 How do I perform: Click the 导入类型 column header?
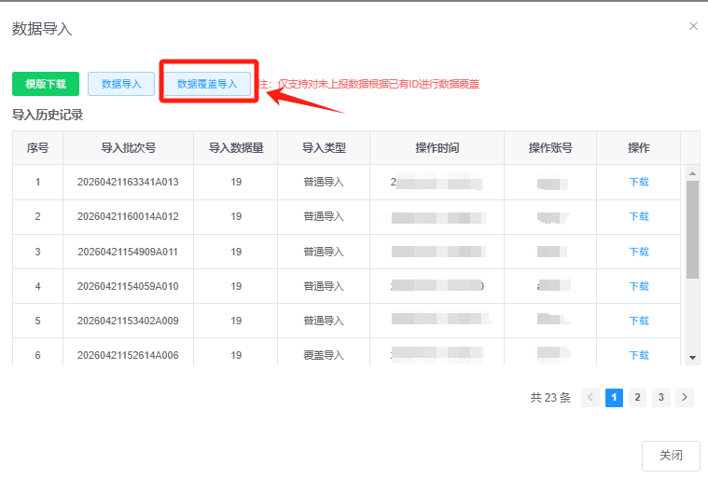point(324,148)
